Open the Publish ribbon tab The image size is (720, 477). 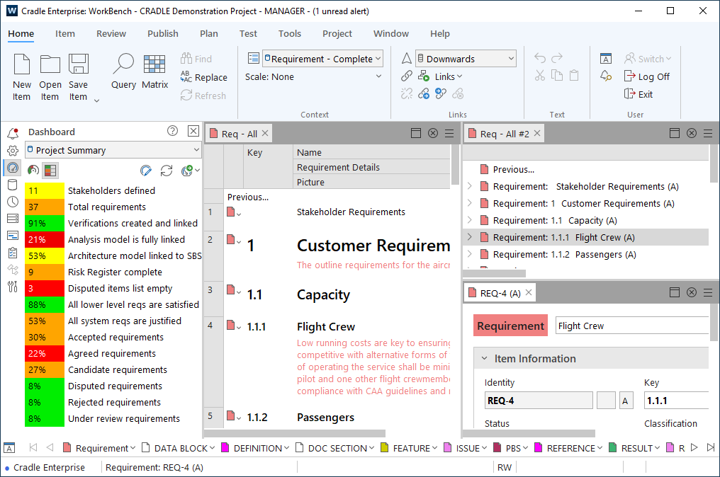[163, 33]
